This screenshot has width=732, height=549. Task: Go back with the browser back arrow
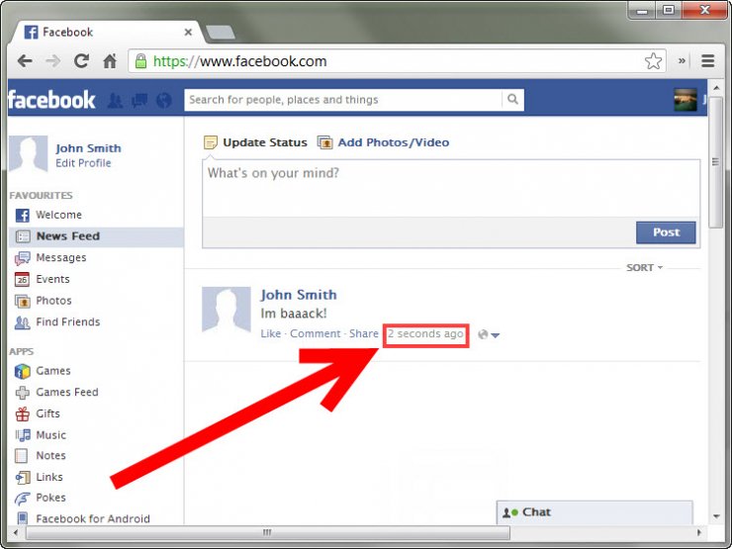click(x=25, y=61)
